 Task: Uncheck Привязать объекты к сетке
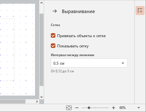53,35
